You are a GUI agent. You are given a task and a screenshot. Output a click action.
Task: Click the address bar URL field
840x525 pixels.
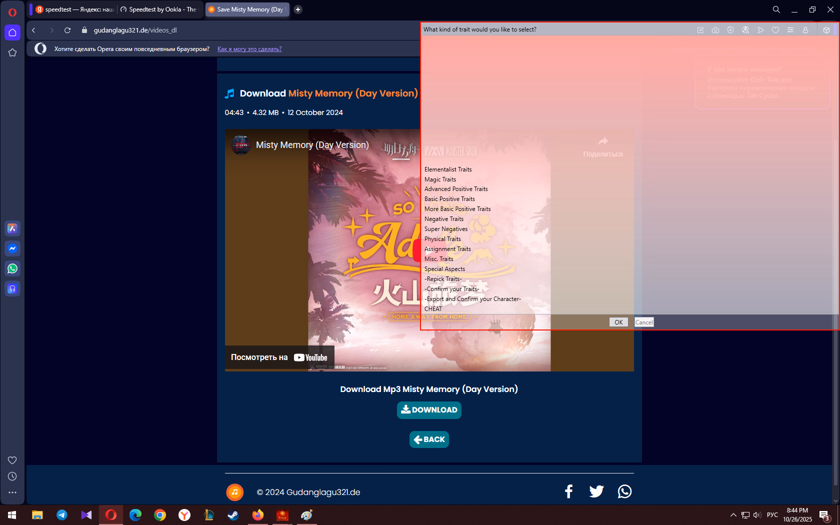(x=135, y=30)
